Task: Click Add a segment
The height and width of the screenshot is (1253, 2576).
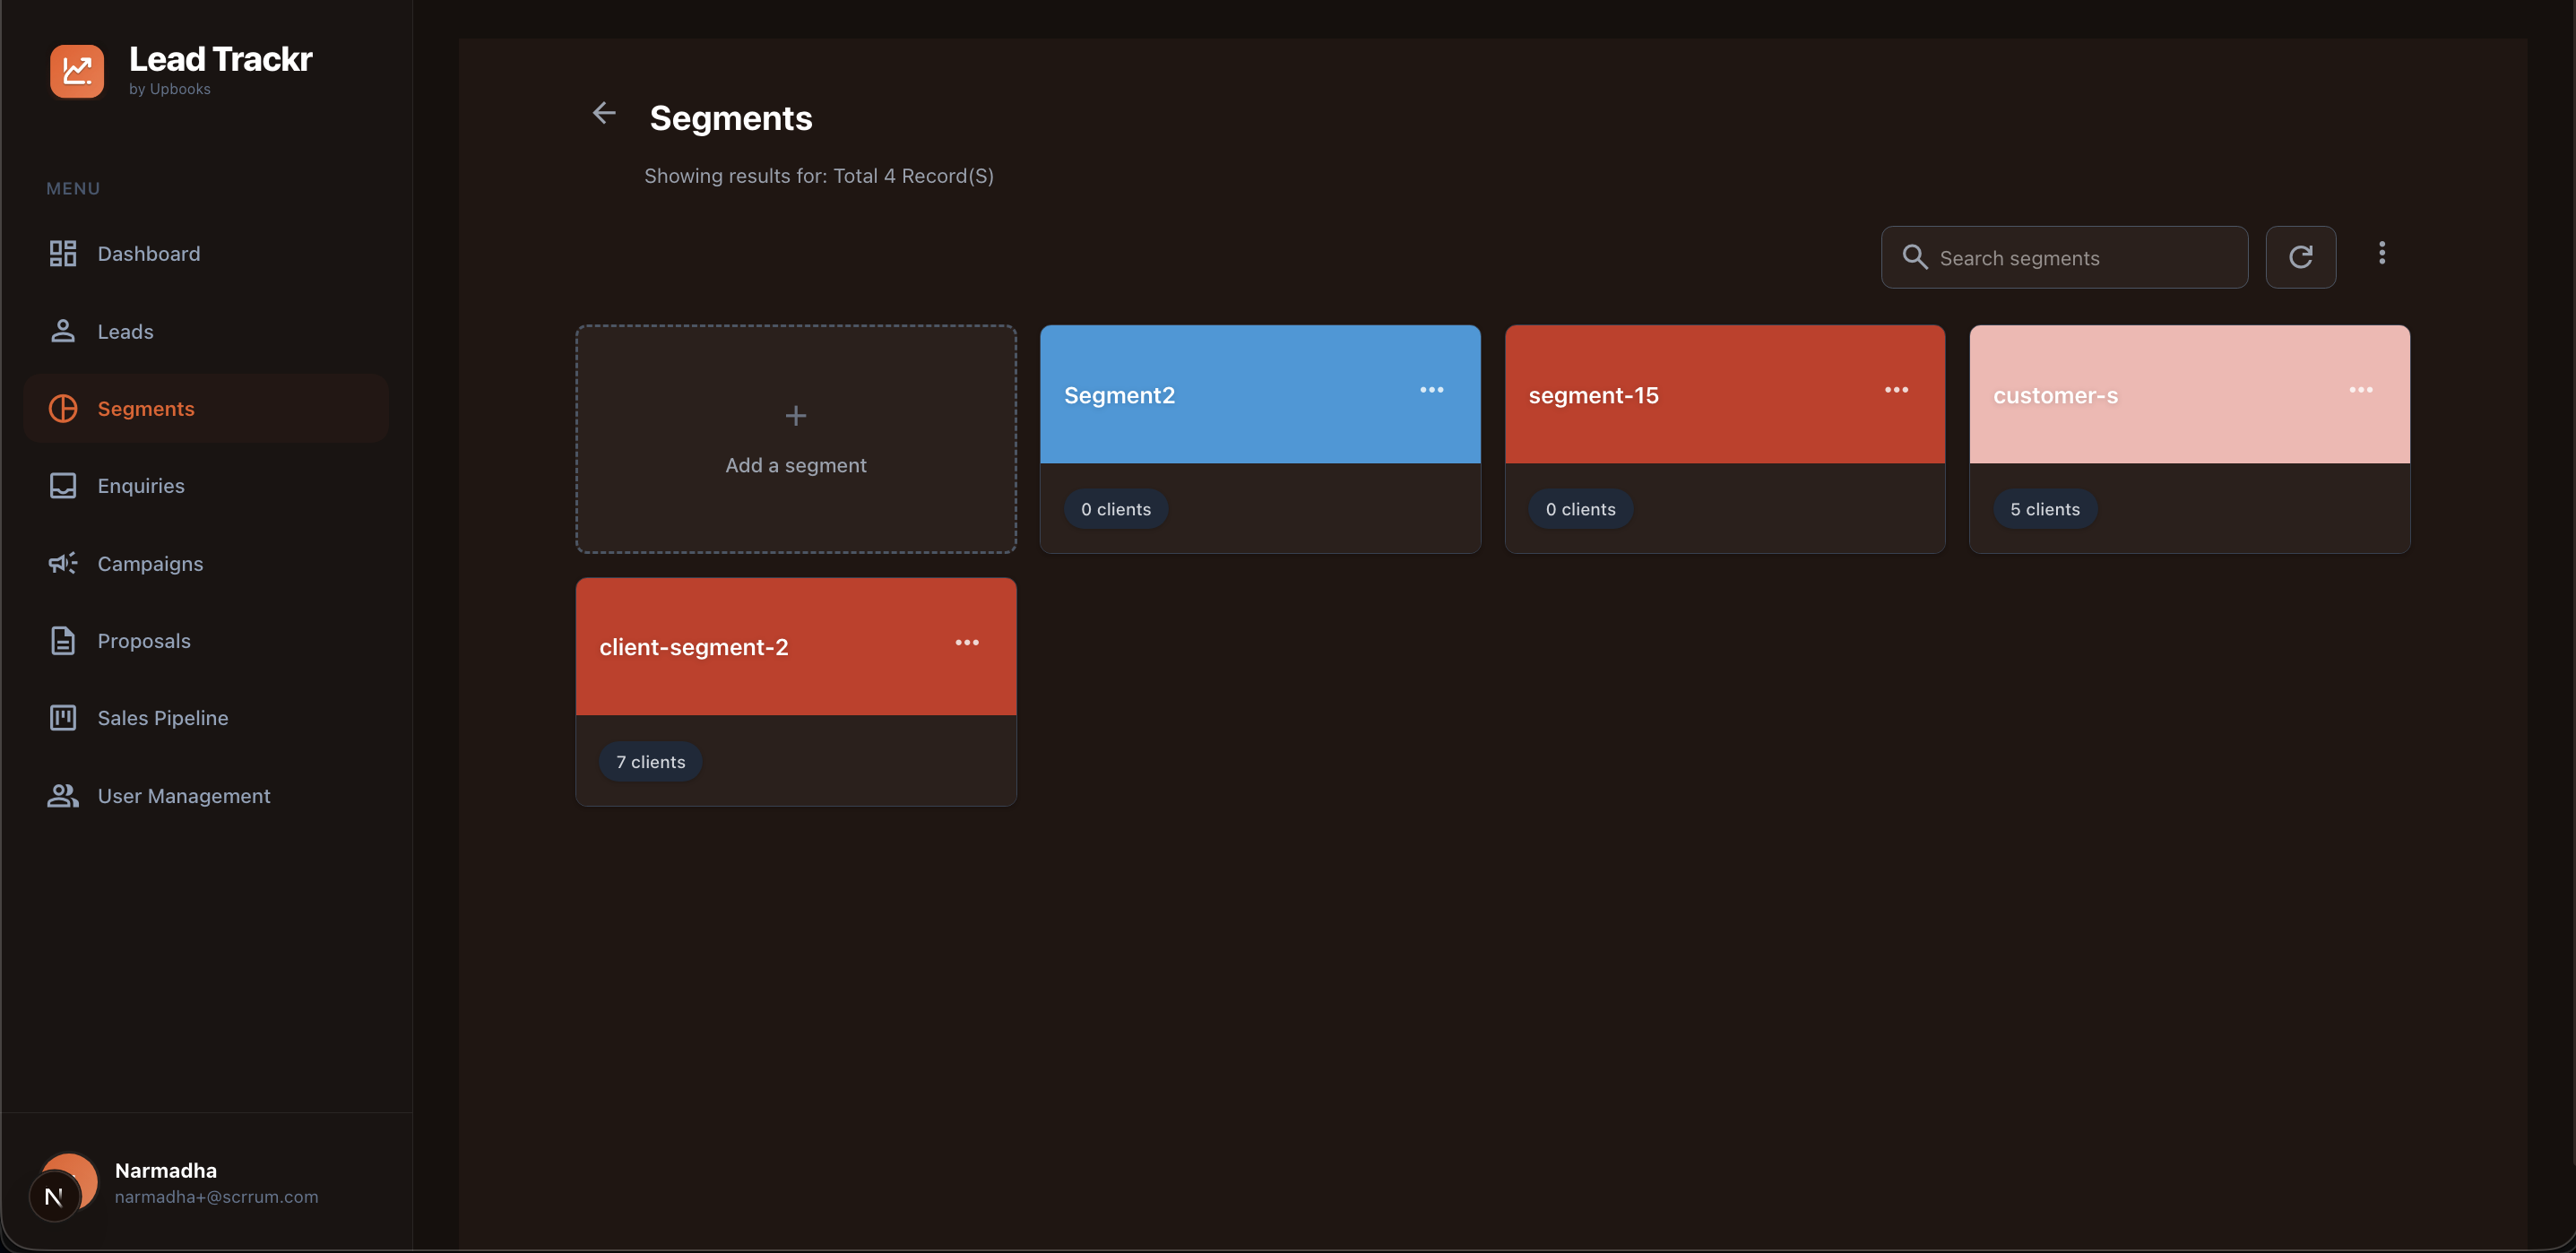Action: [795, 440]
